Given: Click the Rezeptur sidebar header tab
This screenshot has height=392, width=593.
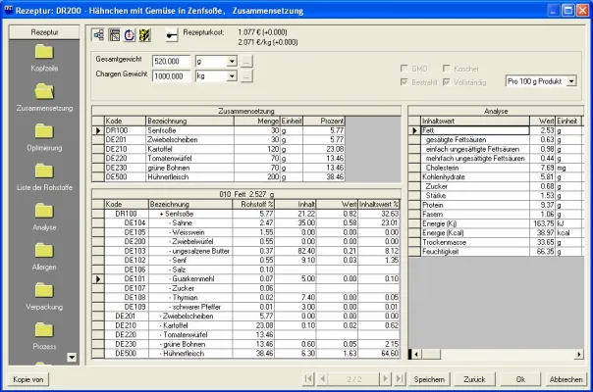Looking at the screenshot, I should pyautogui.click(x=42, y=32).
